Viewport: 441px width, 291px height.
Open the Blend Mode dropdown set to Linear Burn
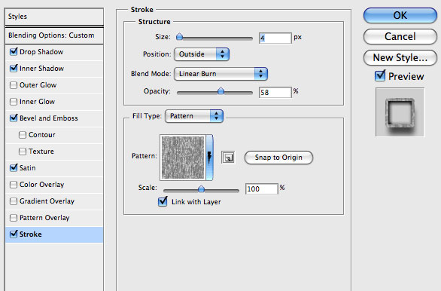coord(220,74)
